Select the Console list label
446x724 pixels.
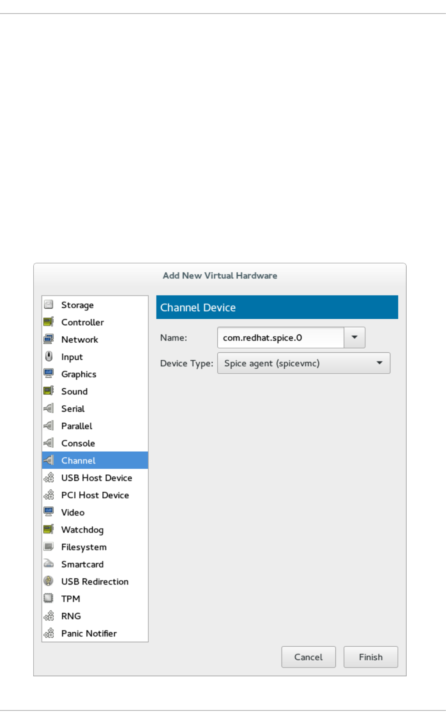click(78, 443)
